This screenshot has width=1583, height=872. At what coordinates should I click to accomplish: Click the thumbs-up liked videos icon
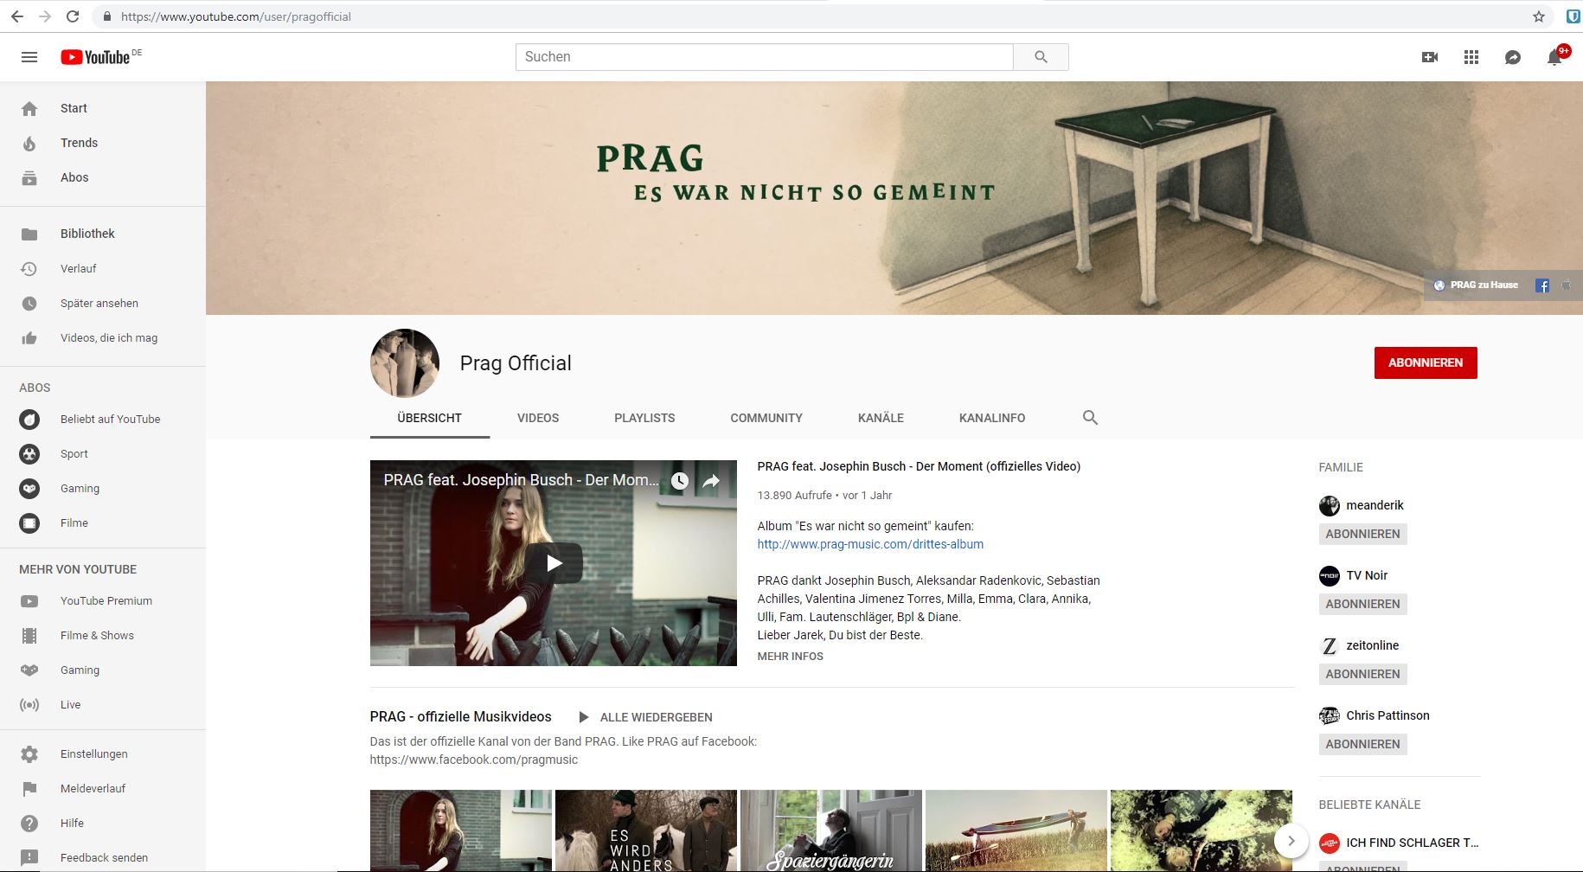click(29, 337)
